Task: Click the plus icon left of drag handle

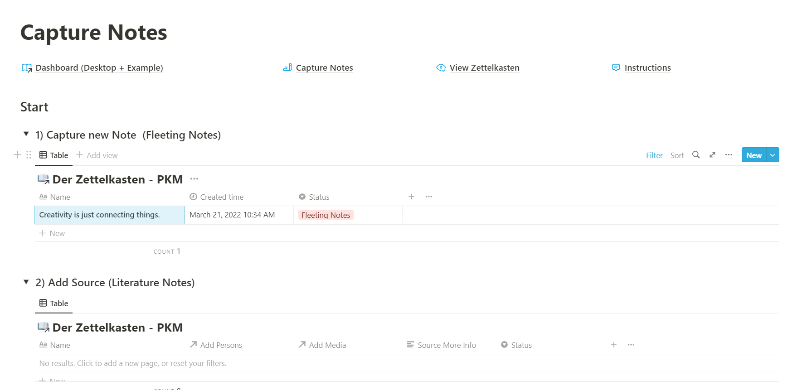Action: 17,155
